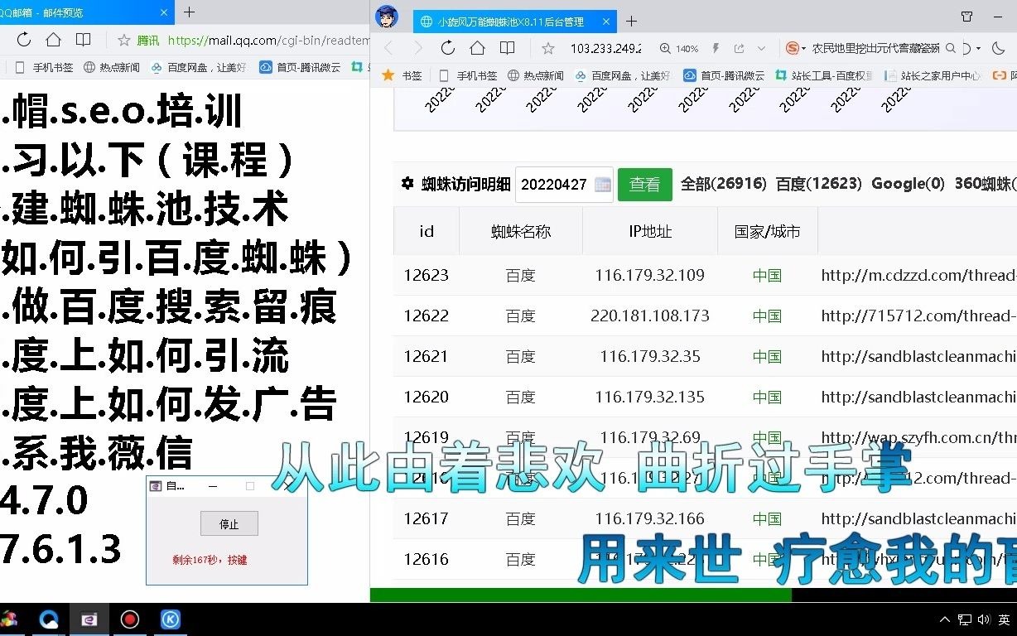Image resolution: width=1017 pixels, height=636 pixels.
Task: Minimize the small 自… dialog window
Action: [213, 486]
